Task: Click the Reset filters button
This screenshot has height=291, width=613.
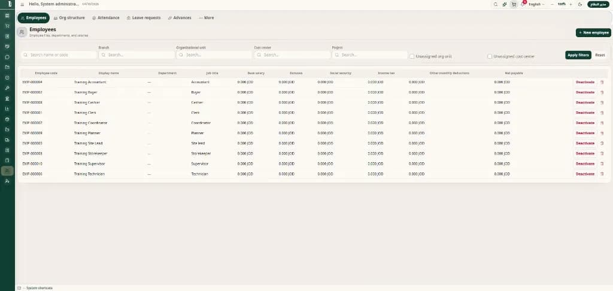Action: pyautogui.click(x=600, y=55)
